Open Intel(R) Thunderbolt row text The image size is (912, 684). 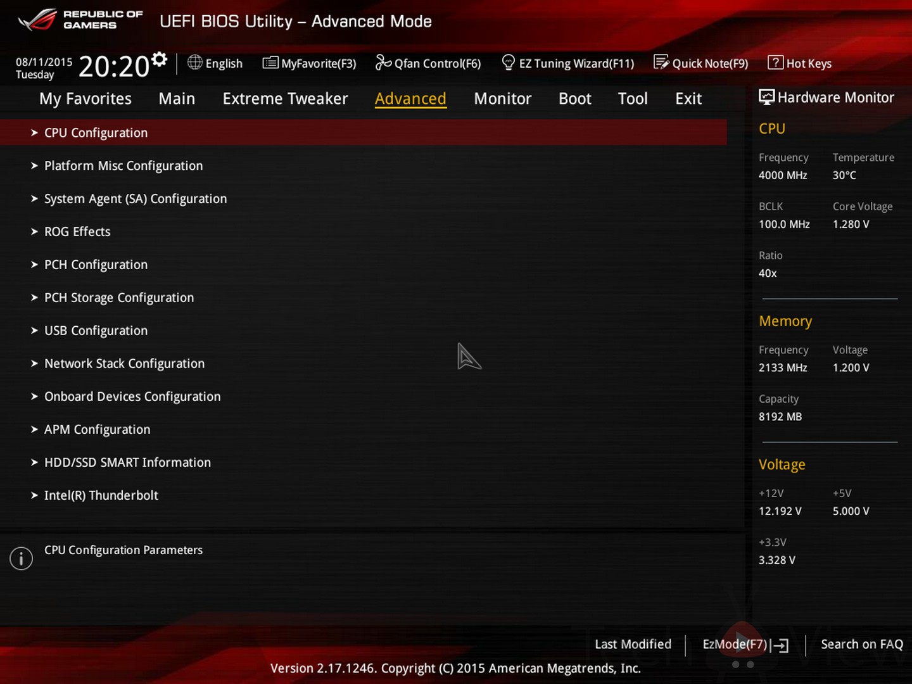[101, 495]
